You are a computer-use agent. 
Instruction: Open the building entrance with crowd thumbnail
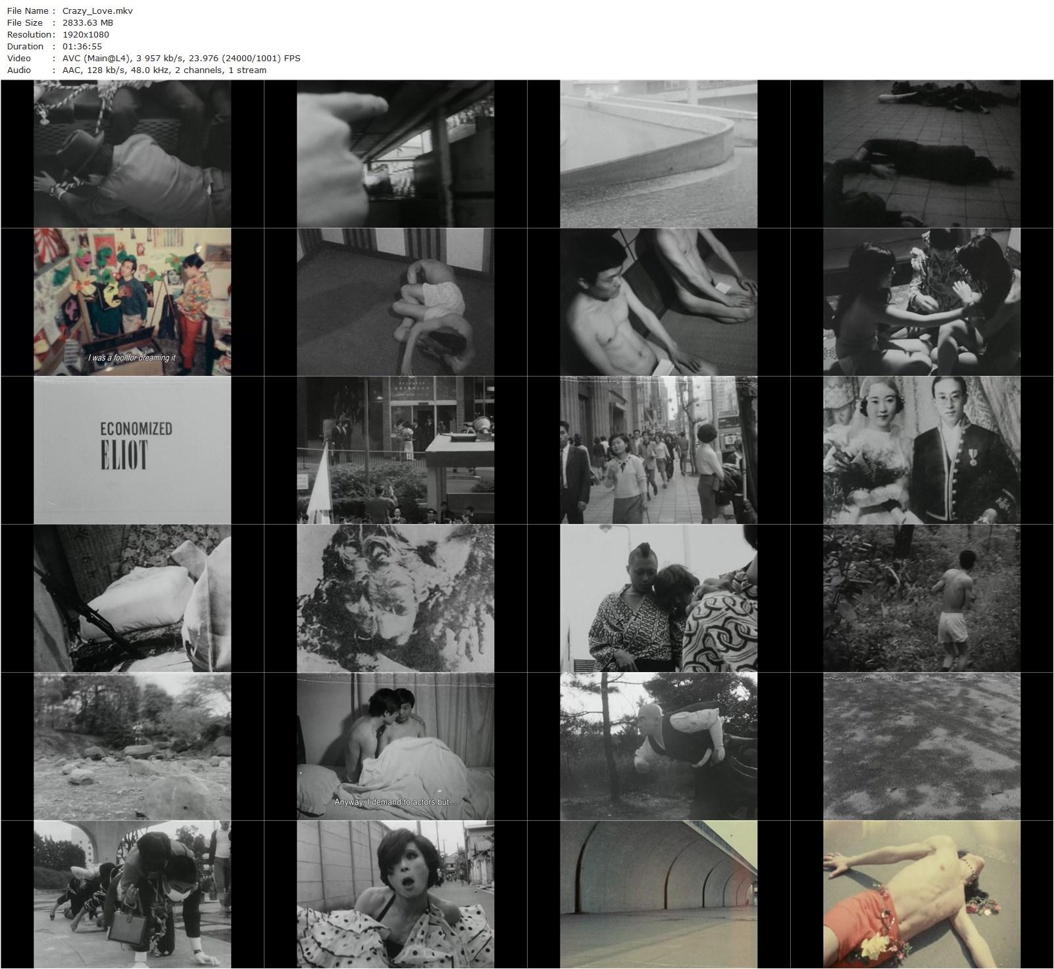click(395, 450)
